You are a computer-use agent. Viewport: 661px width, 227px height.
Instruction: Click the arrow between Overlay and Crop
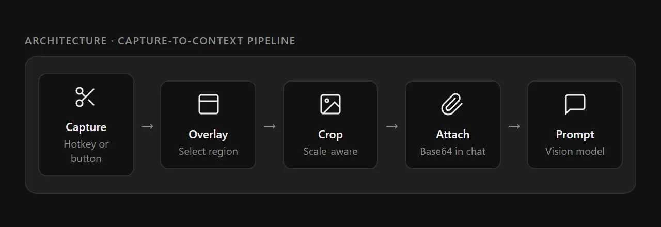(270, 126)
